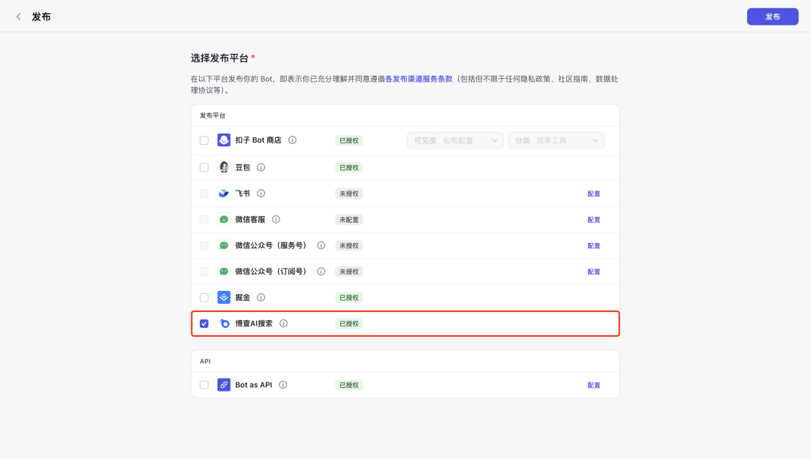
Task: Select the 掘金 checkbox
Action: click(204, 298)
